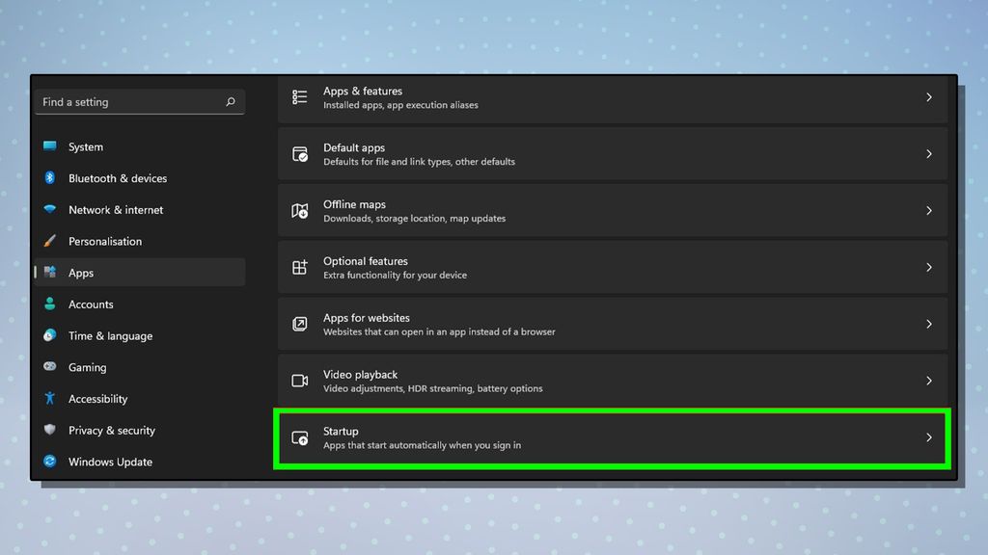The width and height of the screenshot is (988, 555).
Task: Click the Accessibility person icon
Action: 51,398
